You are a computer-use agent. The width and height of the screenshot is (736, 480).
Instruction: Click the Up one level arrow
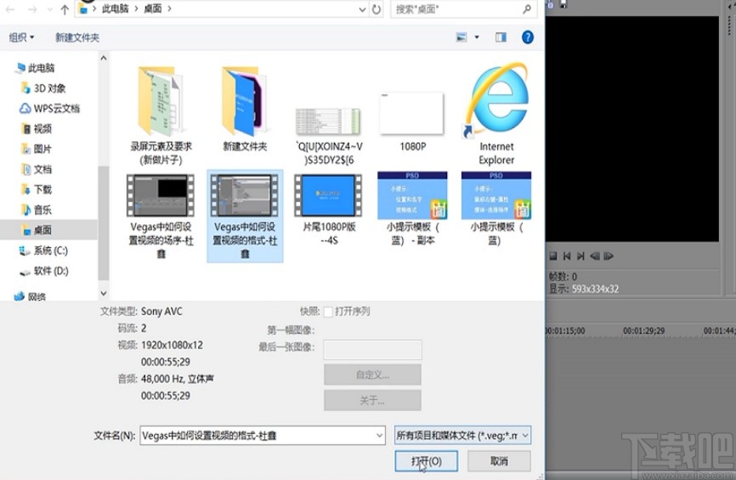click(65, 9)
